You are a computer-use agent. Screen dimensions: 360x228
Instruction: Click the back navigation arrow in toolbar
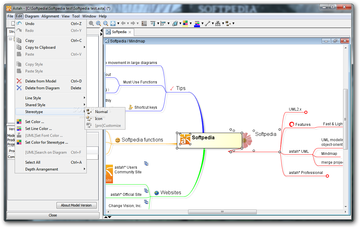pyautogui.click(x=123, y=23)
